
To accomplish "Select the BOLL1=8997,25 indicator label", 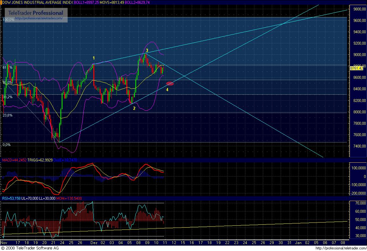I will [x=86, y=2].
